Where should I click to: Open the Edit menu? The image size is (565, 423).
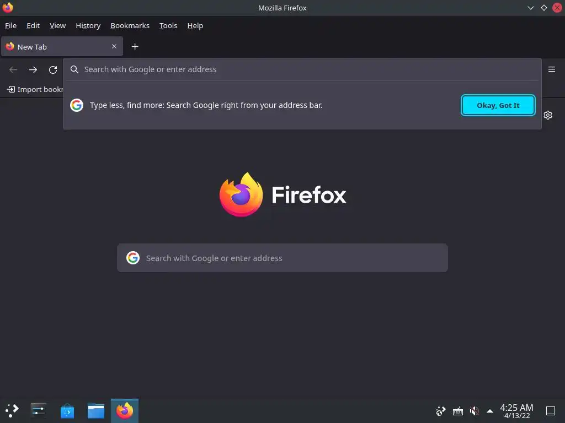(33, 25)
